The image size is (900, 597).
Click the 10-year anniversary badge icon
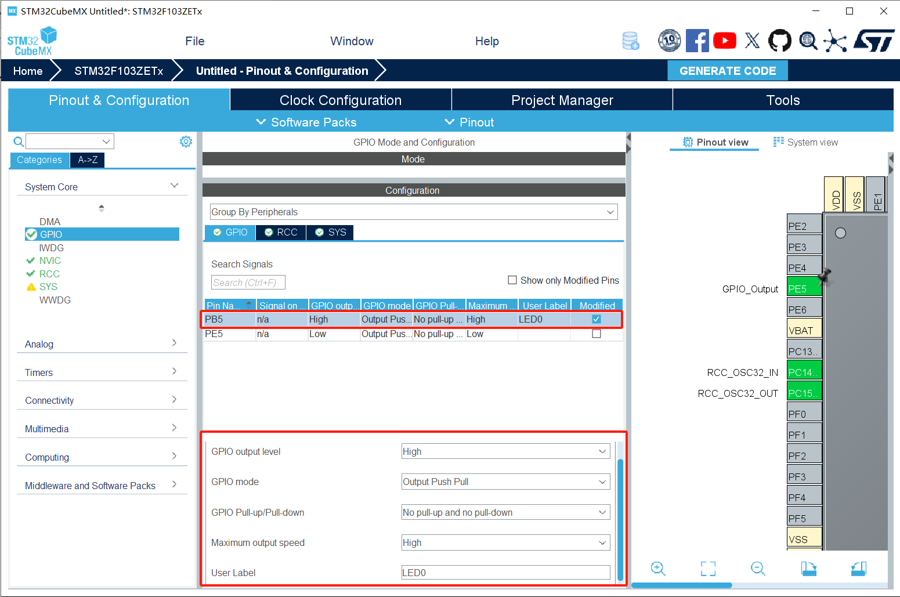click(669, 41)
